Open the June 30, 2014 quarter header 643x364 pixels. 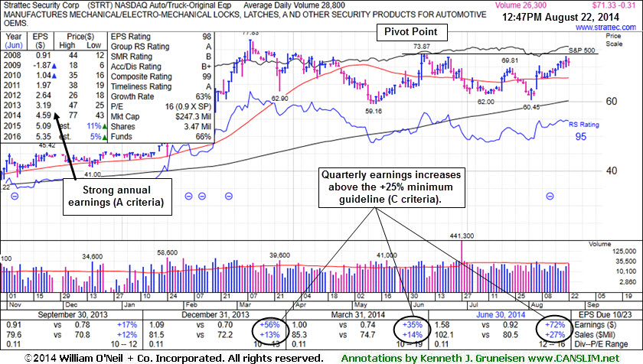point(501,314)
